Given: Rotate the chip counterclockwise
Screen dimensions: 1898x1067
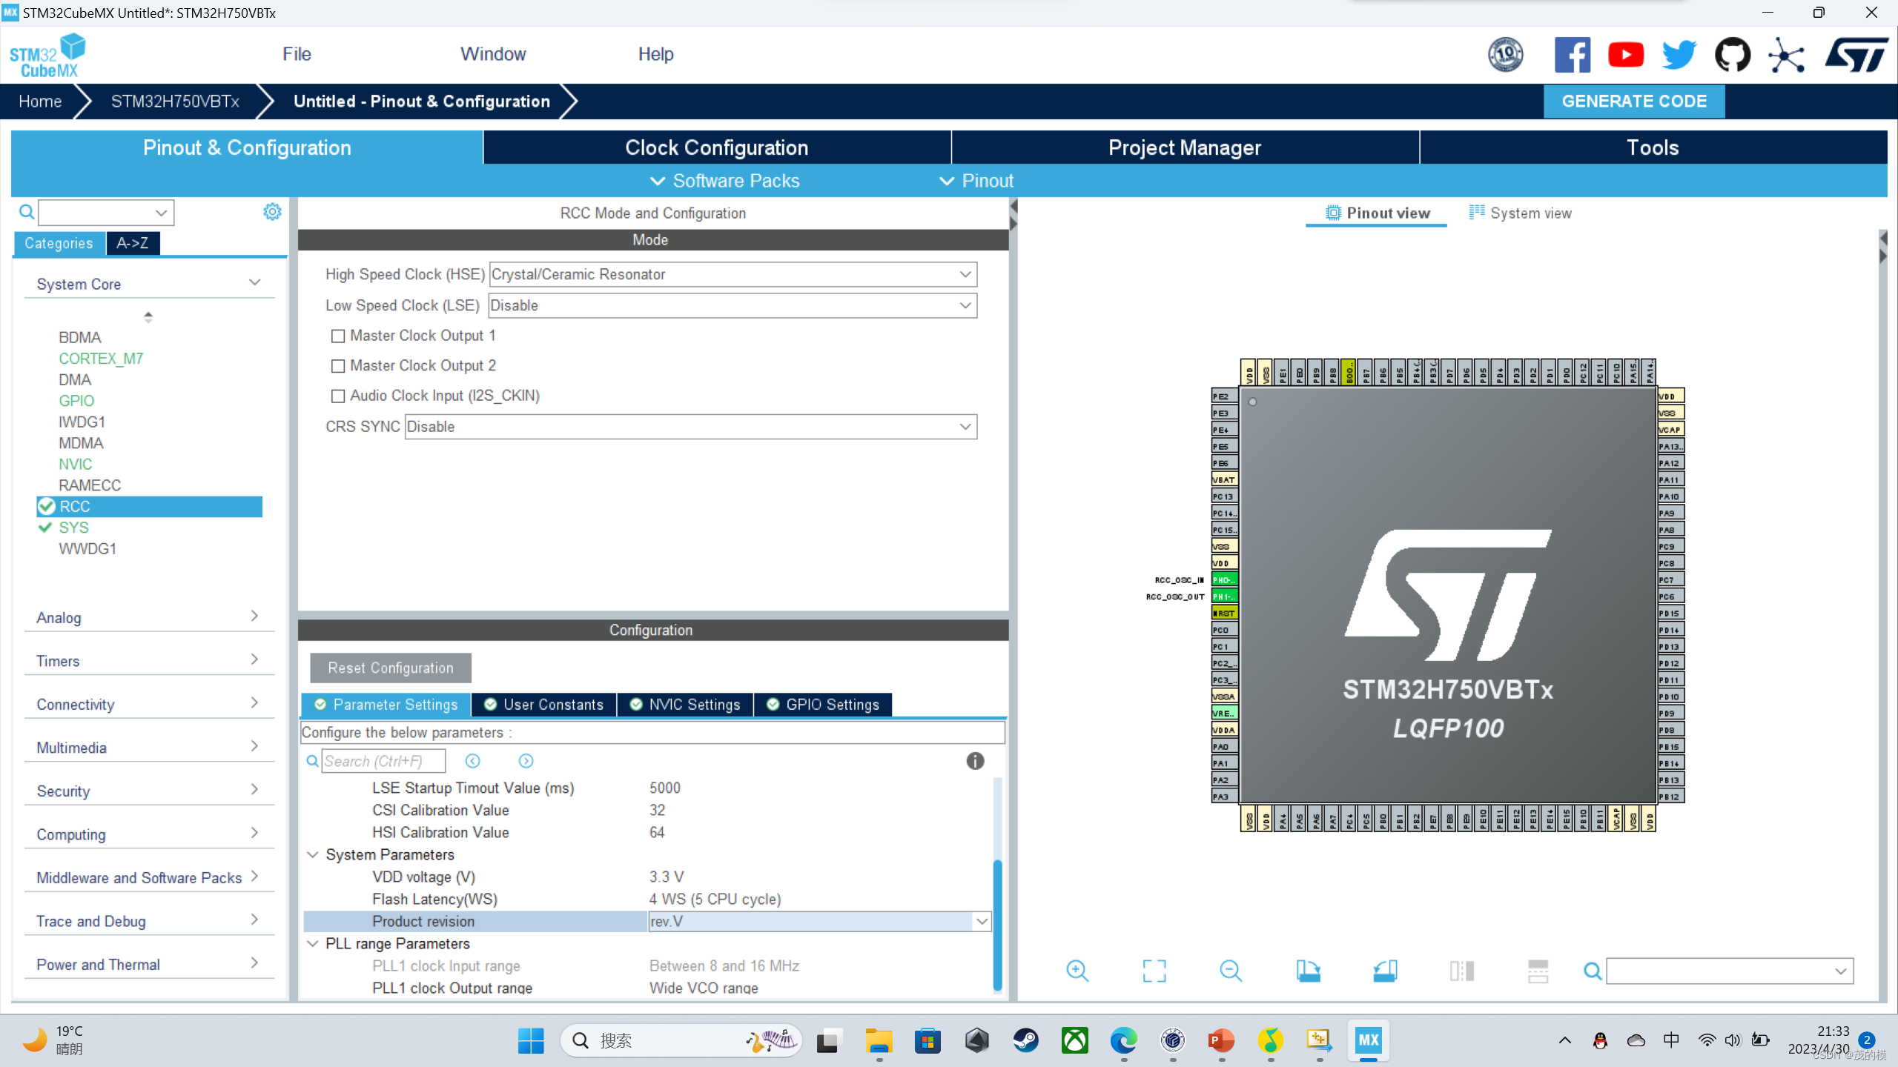Looking at the screenshot, I should pos(1386,971).
